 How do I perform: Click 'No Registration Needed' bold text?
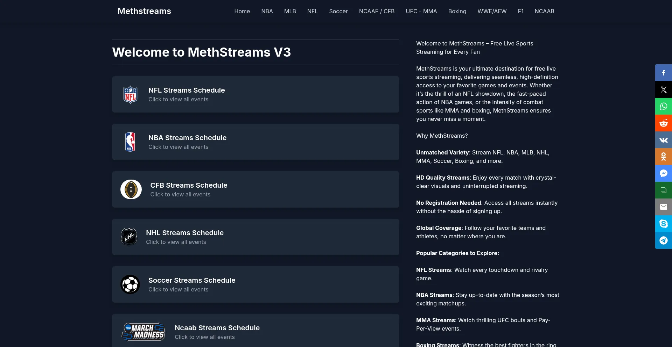[449, 203]
